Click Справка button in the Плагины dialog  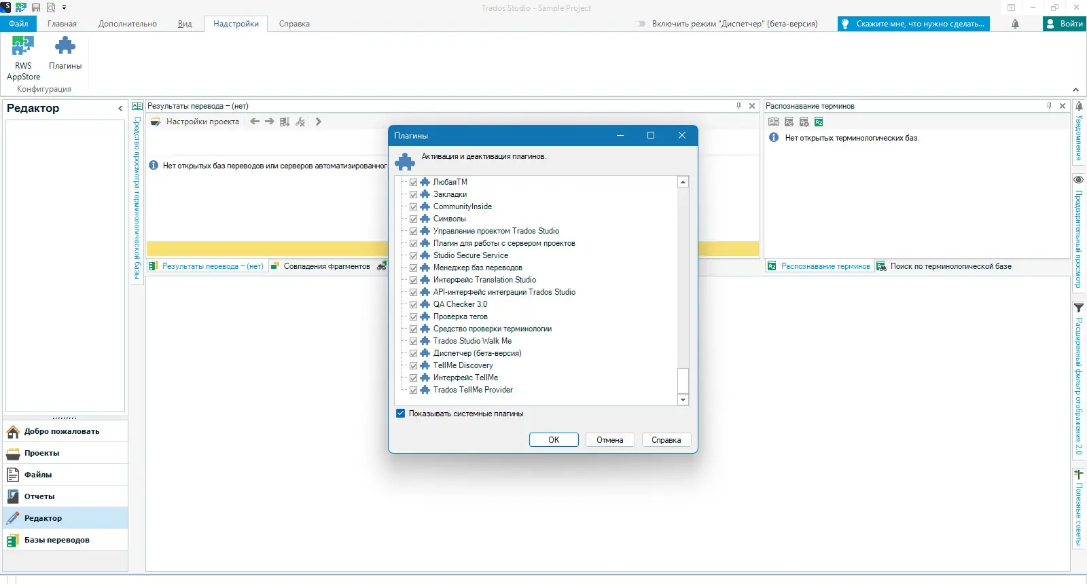tap(666, 440)
